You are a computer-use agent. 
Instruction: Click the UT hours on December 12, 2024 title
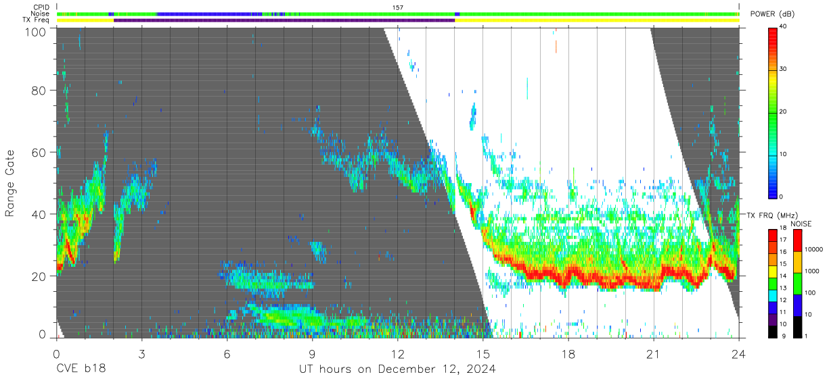(398, 369)
